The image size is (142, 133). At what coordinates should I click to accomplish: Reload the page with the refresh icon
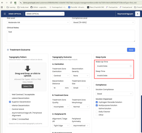pos(11,3)
